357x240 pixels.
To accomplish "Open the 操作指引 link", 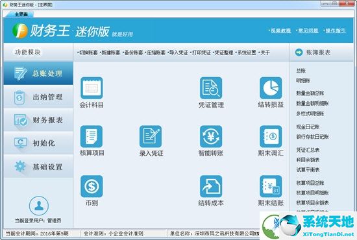I will tap(335, 30).
